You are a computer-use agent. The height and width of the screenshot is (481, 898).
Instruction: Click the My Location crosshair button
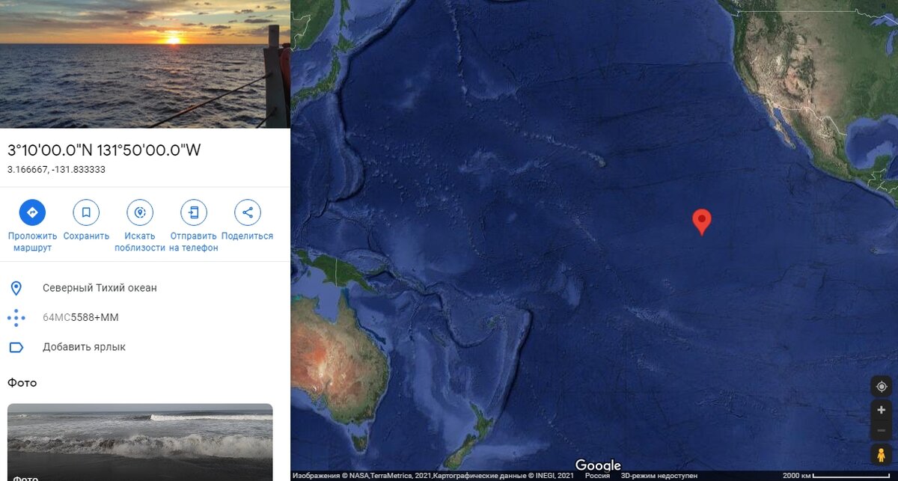click(x=882, y=386)
